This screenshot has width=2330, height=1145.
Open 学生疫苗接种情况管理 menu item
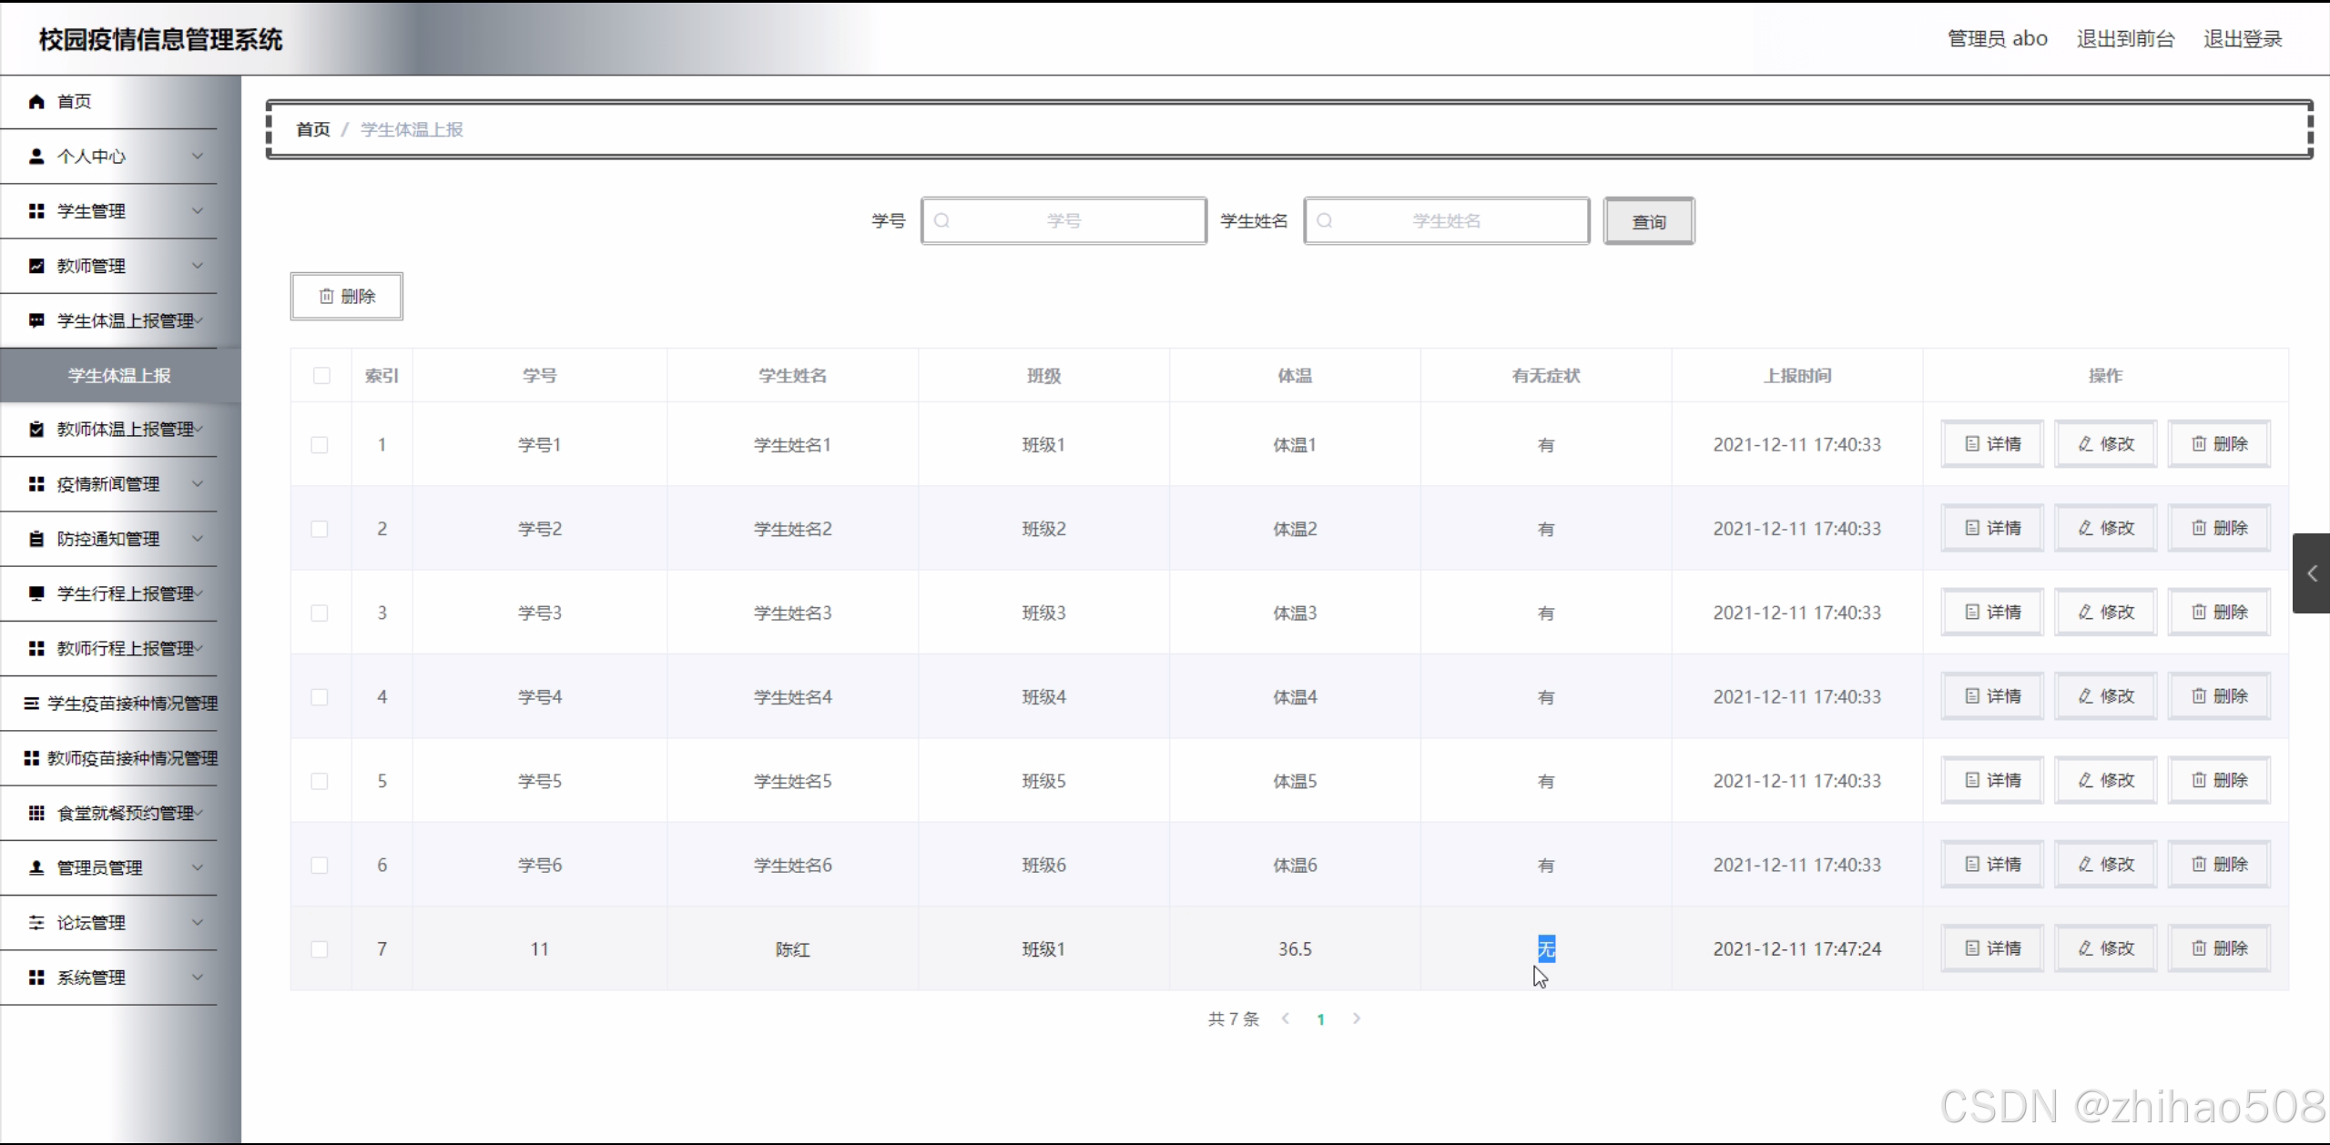132,704
